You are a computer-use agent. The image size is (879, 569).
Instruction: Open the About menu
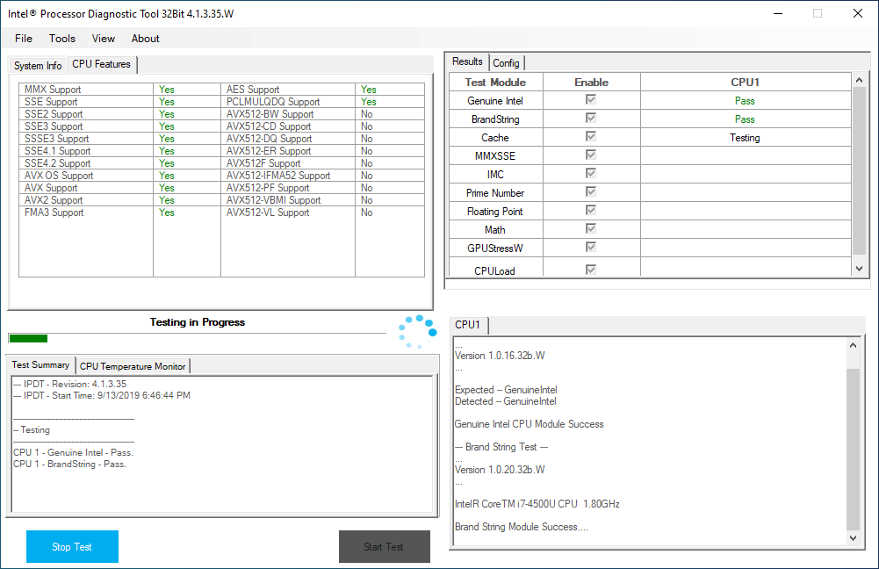(146, 39)
